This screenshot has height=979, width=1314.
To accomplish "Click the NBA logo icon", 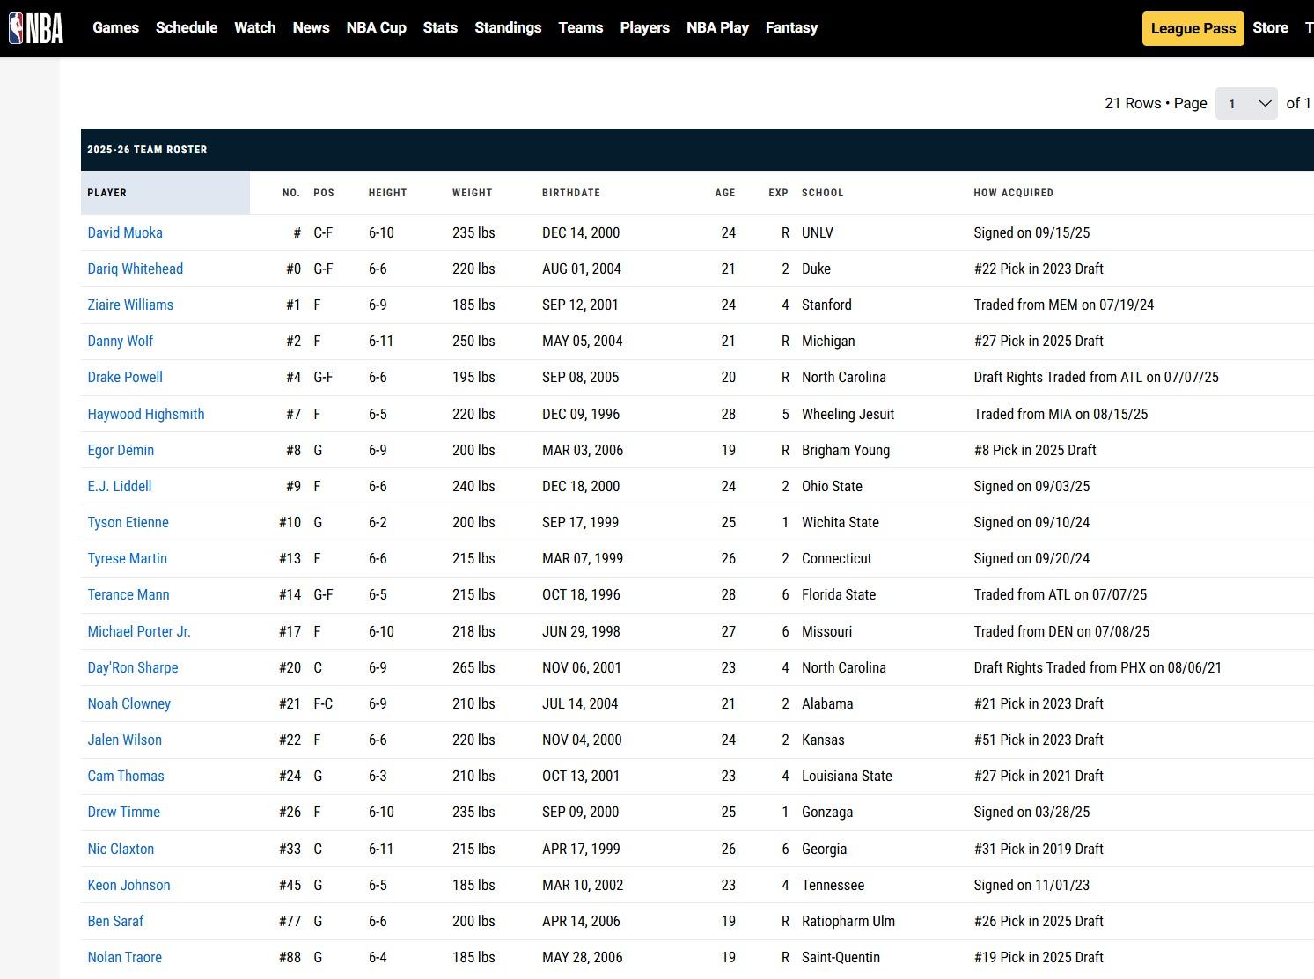I will click(x=36, y=28).
